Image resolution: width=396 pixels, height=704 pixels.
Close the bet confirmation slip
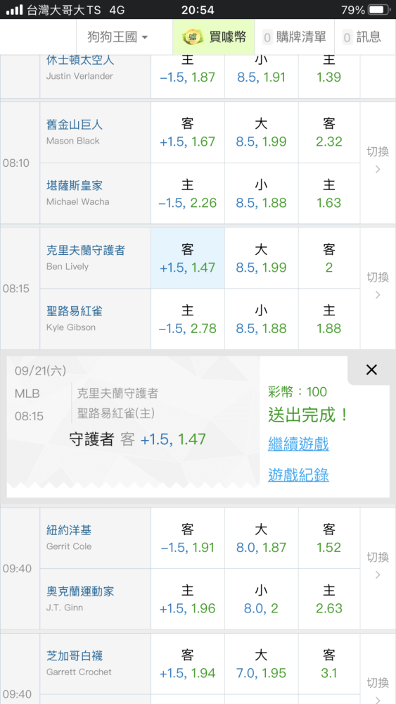371,370
